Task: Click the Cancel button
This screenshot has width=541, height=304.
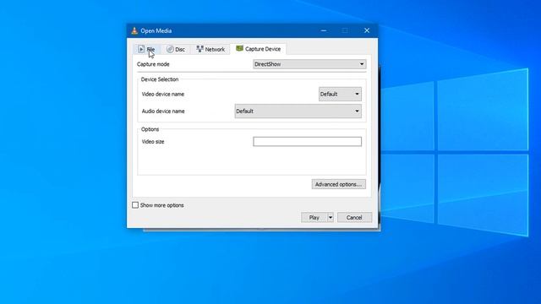Action: click(354, 218)
